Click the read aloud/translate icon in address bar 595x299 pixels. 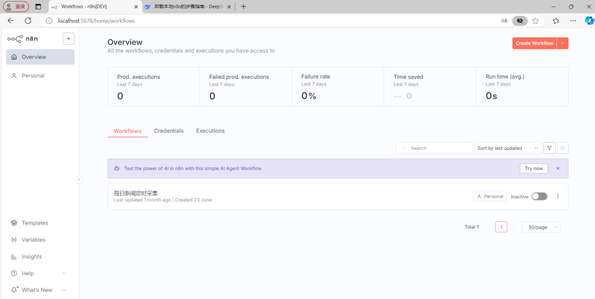coord(504,21)
